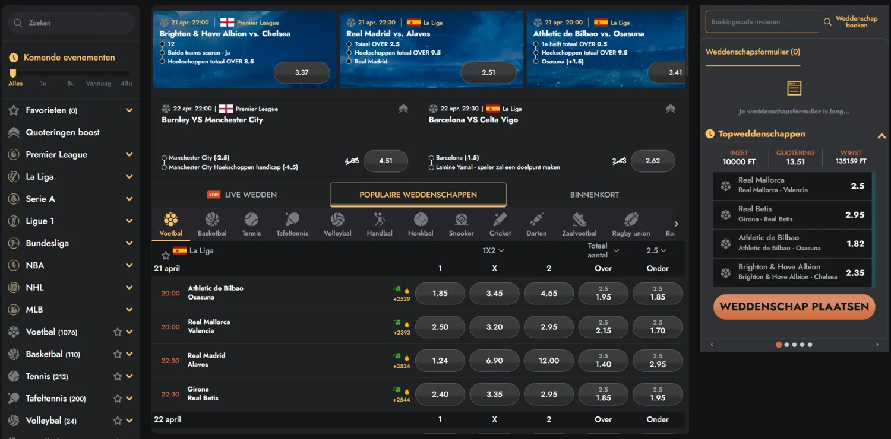
Task: Open the 1X2 market dropdown
Action: [494, 250]
